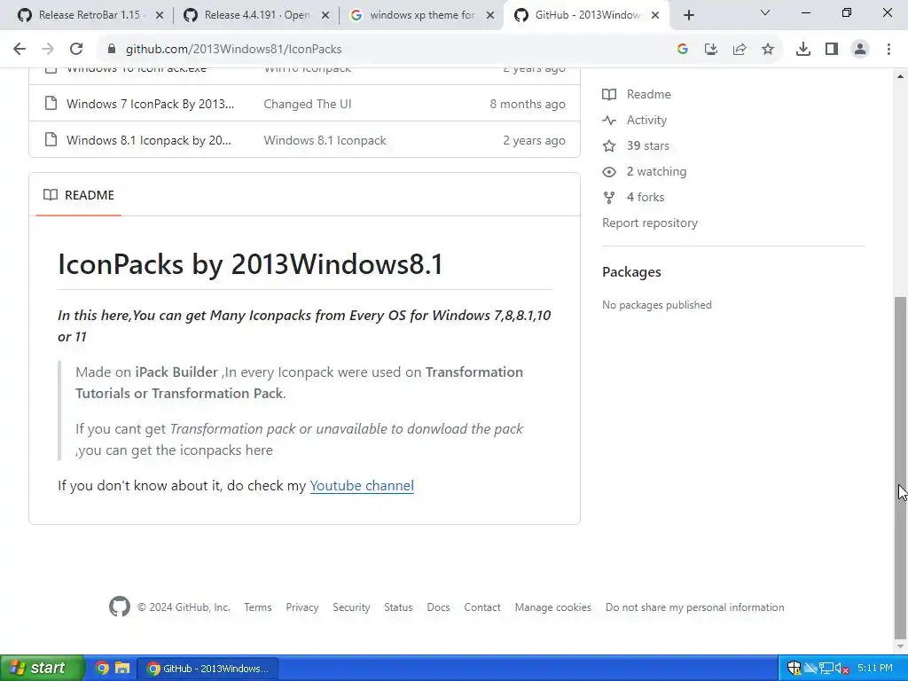The height and width of the screenshot is (681, 908).
Task: Click Manage cookies in footer
Action: pyautogui.click(x=553, y=607)
